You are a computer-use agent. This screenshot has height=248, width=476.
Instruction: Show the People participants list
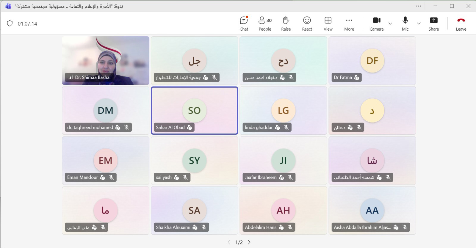point(265,23)
